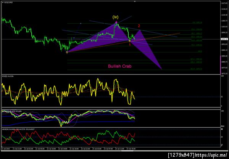Image resolution: width=229 pixels, height=159 pixels.
Task: Select the red wave label 2
Action: pyautogui.click(x=139, y=26)
